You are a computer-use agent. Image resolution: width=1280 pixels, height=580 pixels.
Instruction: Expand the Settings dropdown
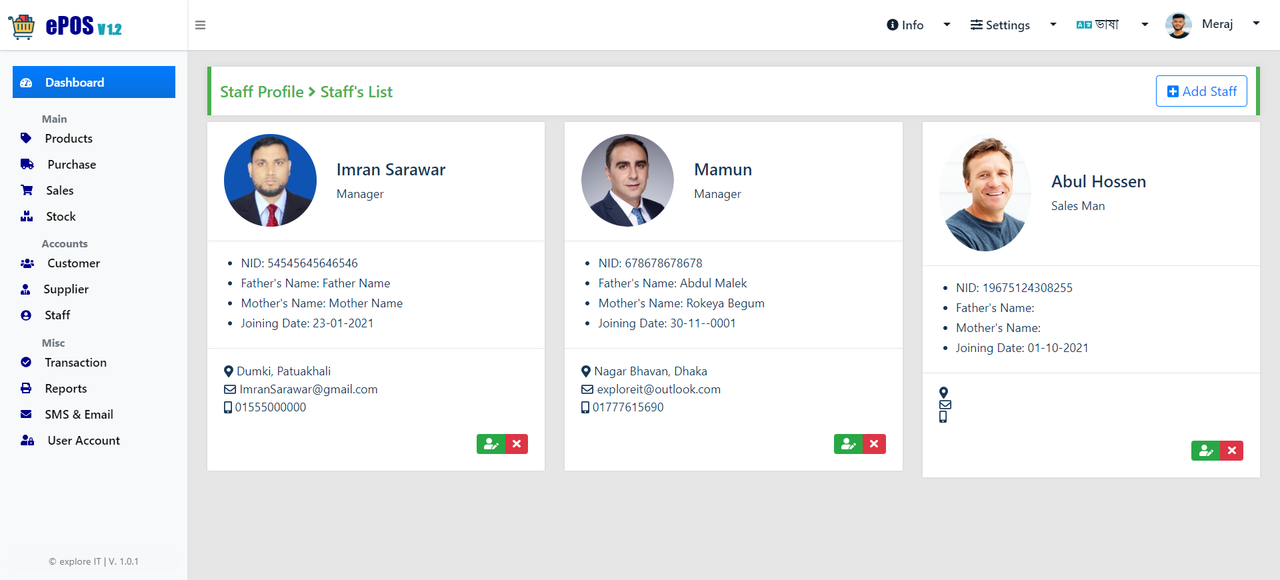1013,25
